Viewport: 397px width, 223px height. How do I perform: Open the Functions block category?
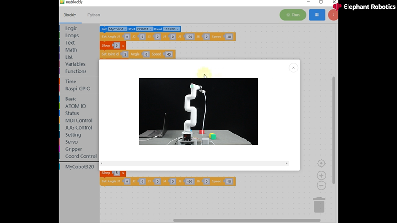pyautogui.click(x=76, y=71)
